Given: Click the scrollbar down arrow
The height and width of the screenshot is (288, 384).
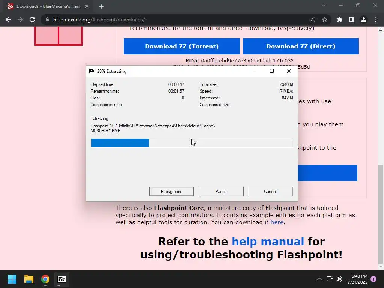Looking at the screenshot, I should pos(381,267).
